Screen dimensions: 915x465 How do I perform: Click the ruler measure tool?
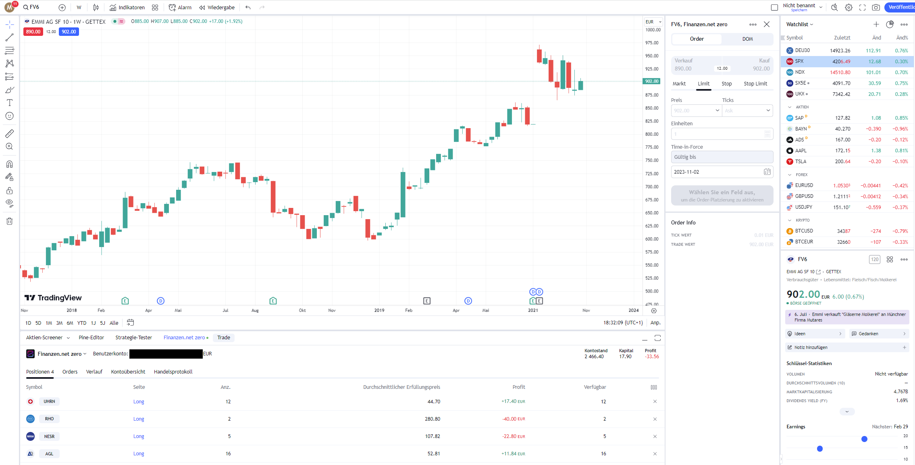pos(9,133)
